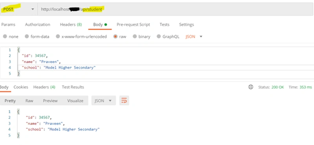Open the Visualize response view
This screenshot has width=314, height=145.
tap(75, 101)
